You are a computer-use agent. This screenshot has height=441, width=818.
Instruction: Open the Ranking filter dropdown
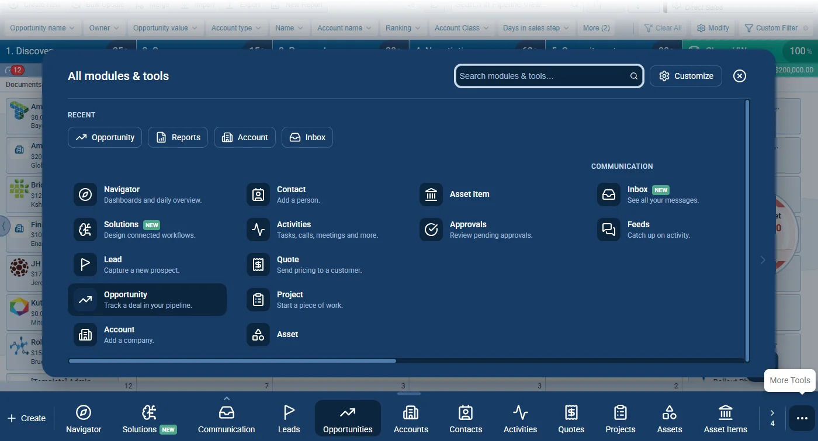pyautogui.click(x=403, y=28)
